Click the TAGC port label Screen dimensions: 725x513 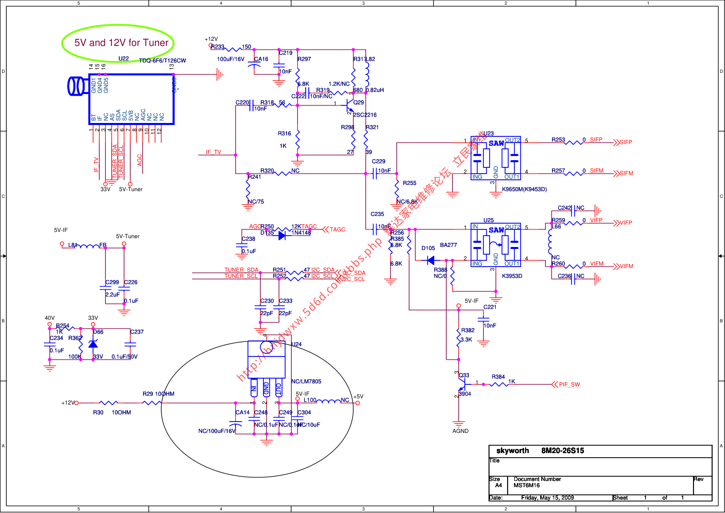[334, 229]
